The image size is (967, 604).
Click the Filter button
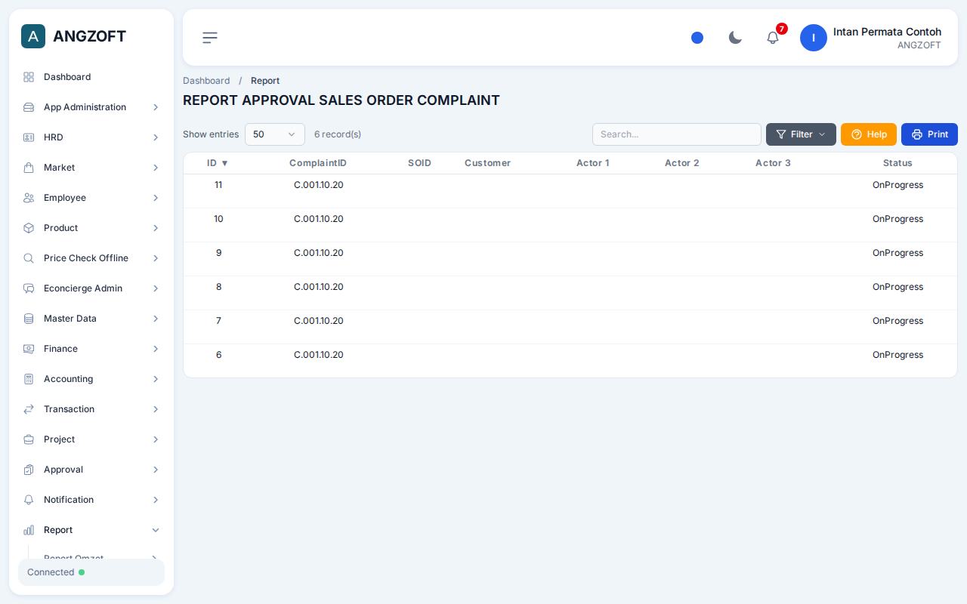(801, 134)
